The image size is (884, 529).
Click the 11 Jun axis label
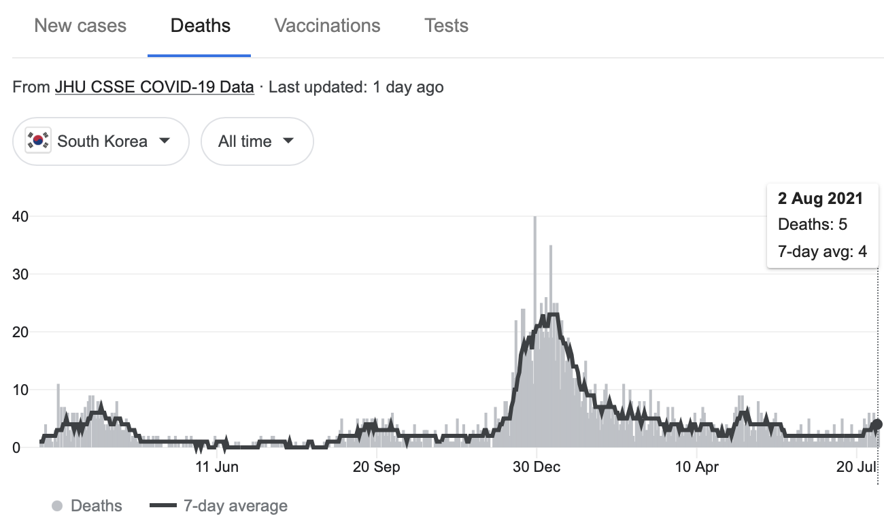[217, 467]
